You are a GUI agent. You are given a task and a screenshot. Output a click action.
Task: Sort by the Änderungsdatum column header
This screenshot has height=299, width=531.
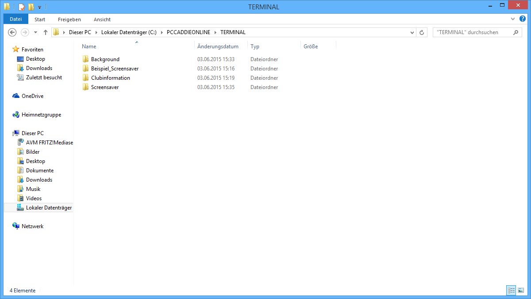coord(218,47)
